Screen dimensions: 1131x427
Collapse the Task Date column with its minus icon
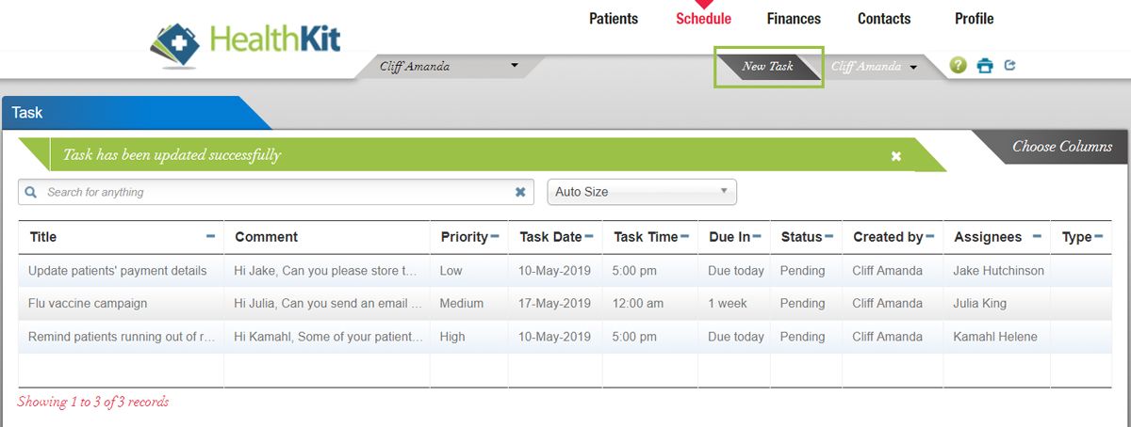click(589, 236)
